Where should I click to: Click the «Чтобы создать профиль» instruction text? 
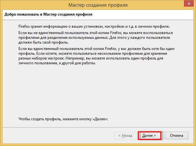[x=64, y=119]
